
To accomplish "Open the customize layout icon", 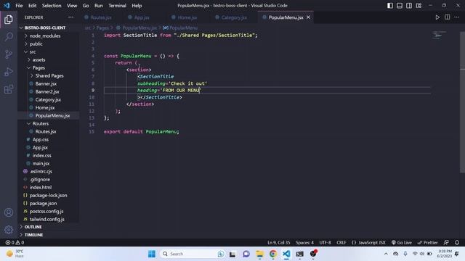I will [x=418, y=5].
